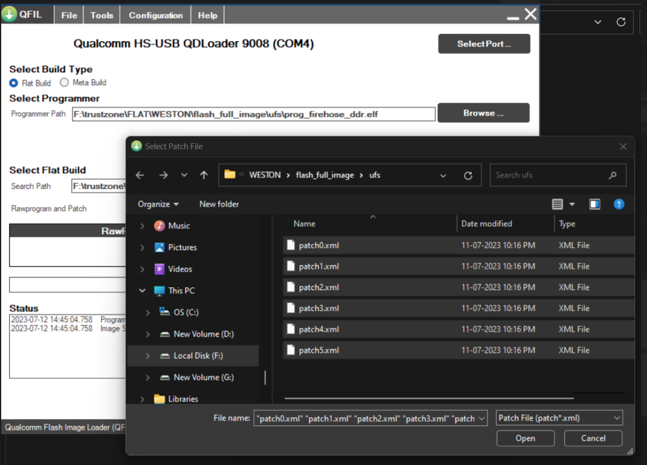Click the patch0.xml file icon
Viewport: 647px width, 465px height.
pyautogui.click(x=291, y=245)
